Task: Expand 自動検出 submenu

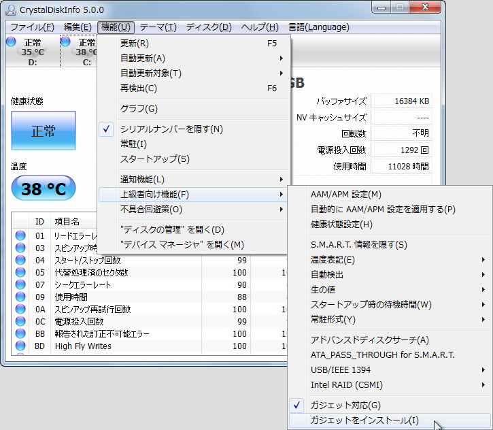Action: click(x=390, y=275)
